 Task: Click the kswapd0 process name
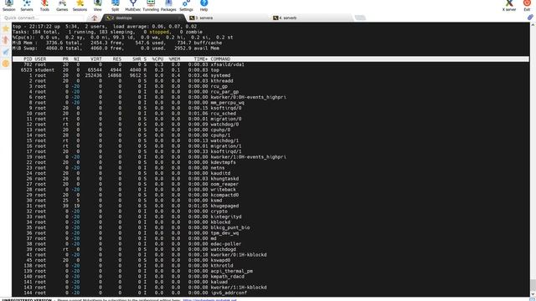coord(220,260)
